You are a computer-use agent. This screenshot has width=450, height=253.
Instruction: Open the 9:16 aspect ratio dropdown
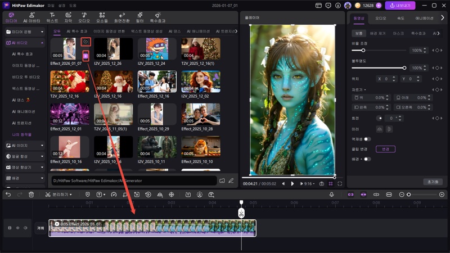coord(308,184)
